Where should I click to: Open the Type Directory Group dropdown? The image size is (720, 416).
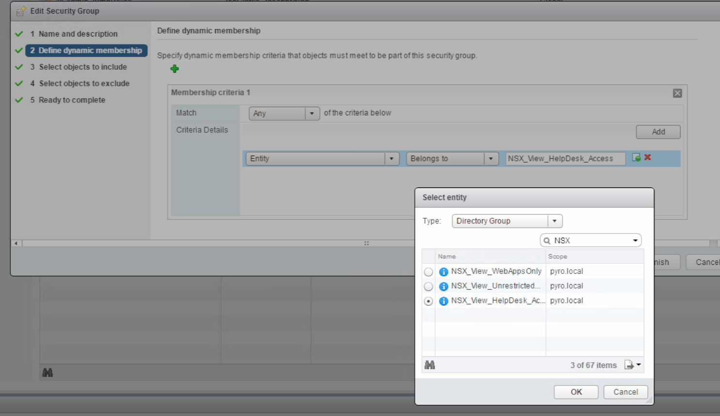pos(554,221)
